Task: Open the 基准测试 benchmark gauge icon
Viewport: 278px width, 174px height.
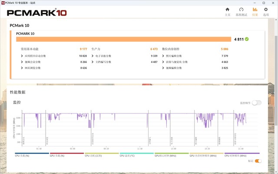Action: (x=241, y=10)
